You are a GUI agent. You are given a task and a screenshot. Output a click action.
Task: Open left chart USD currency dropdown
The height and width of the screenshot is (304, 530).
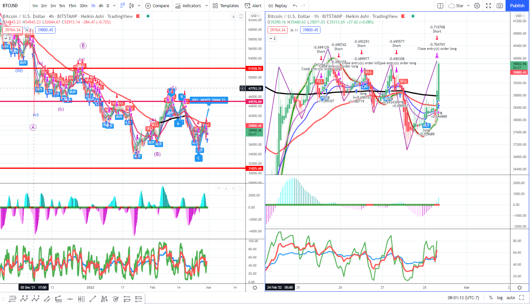255,16
